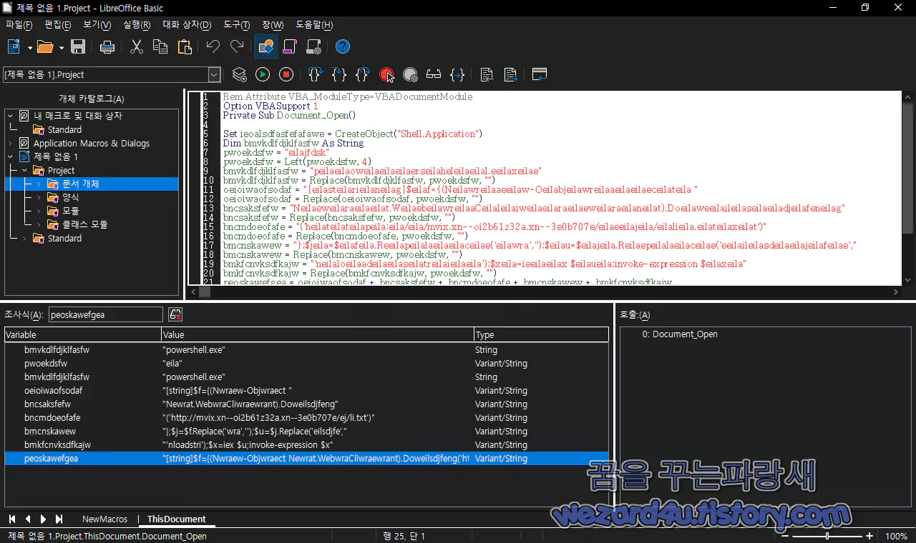
Task: Click the code editor vertical scrollbar
Action: [x=907, y=188]
